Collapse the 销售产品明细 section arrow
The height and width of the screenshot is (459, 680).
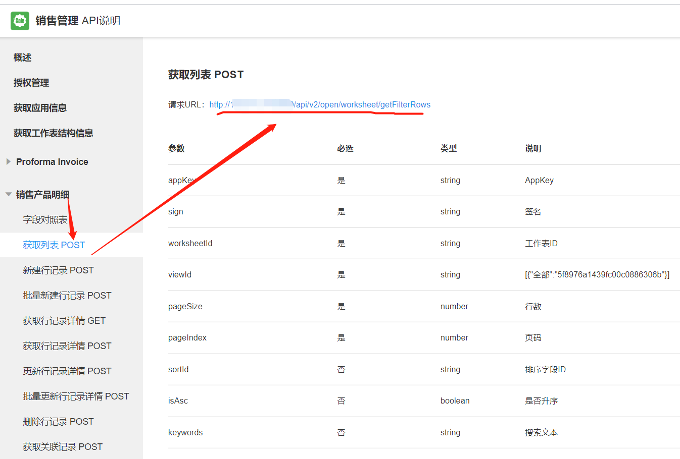point(9,194)
